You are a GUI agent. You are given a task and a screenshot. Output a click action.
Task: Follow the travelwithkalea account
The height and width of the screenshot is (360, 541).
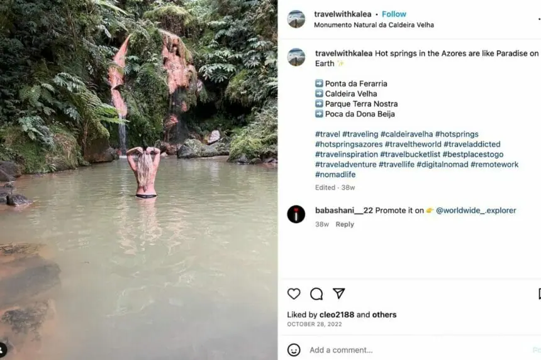[394, 14]
